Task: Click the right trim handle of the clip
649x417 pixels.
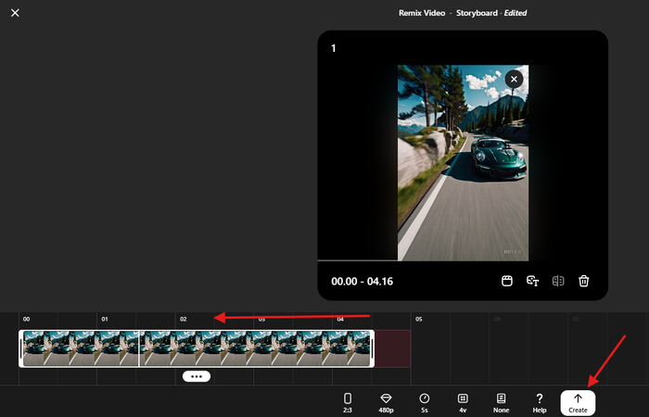Action: coord(372,348)
